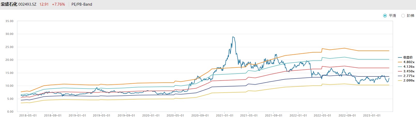416x118 pixels.
Task: Click the closing price peak in early 2021
Action: 233,37
